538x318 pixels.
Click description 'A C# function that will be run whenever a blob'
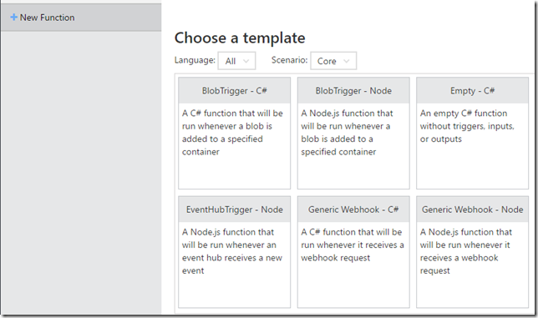(x=232, y=132)
